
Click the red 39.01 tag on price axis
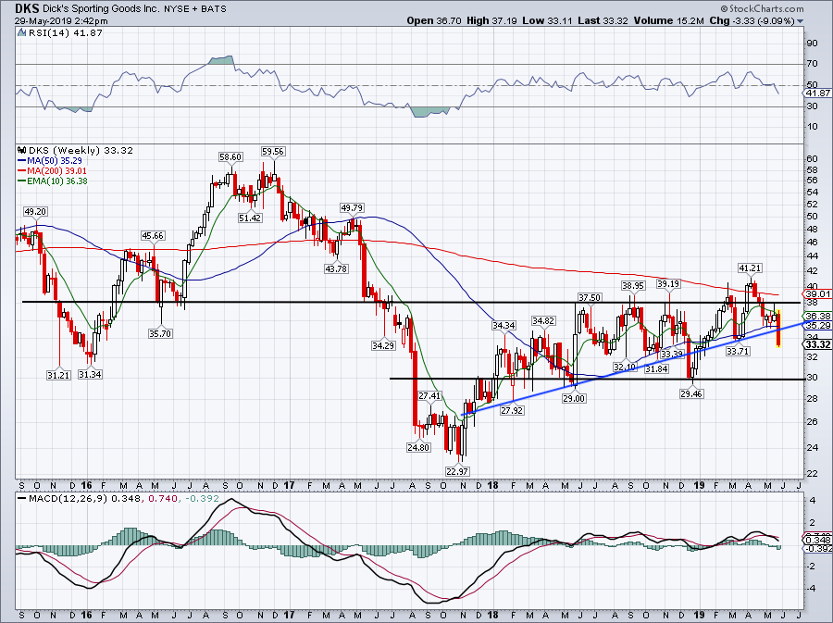[817, 293]
